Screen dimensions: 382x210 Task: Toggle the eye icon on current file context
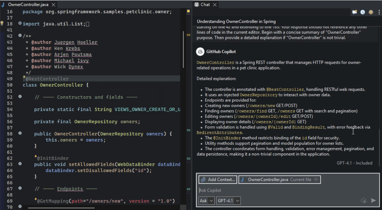click(316, 180)
